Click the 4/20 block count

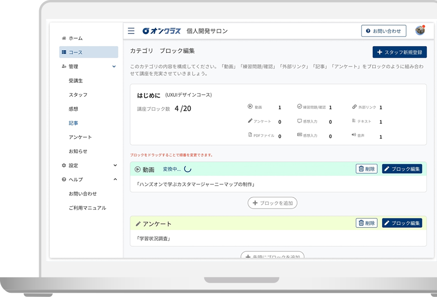[183, 108]
